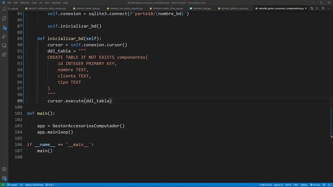The width and height of the screenshot is (333, 187).
Task: Click on 'ddl_tabla = """' line
Action: coord(67,51)
